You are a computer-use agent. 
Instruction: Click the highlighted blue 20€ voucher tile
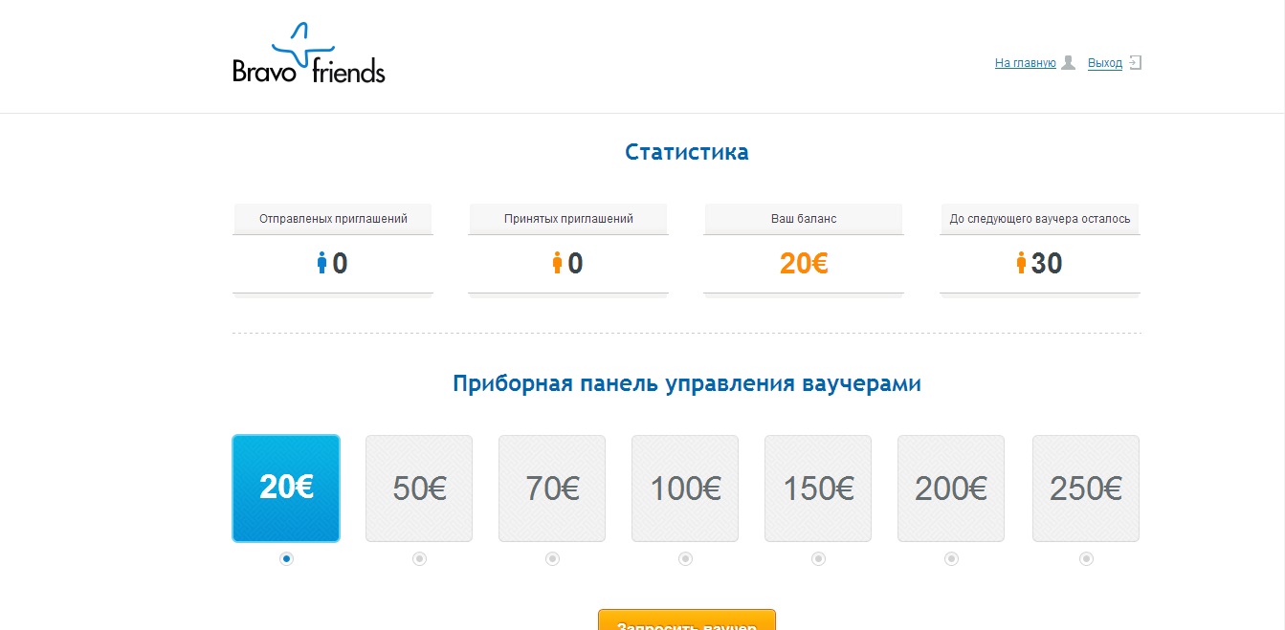pos(286,489)
